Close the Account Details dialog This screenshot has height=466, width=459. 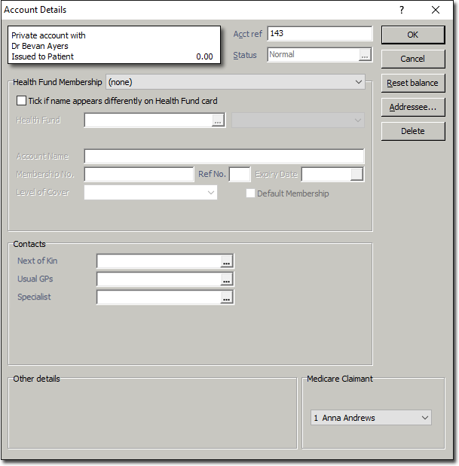(436, 10)
